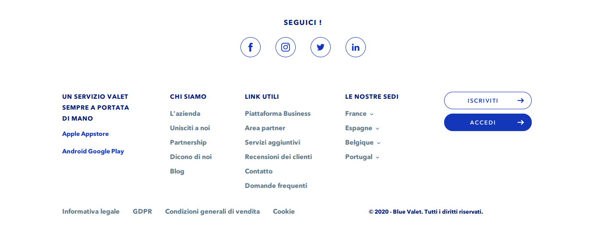
Task: Expand the Portugal locations list
Action: click(362, 157)
